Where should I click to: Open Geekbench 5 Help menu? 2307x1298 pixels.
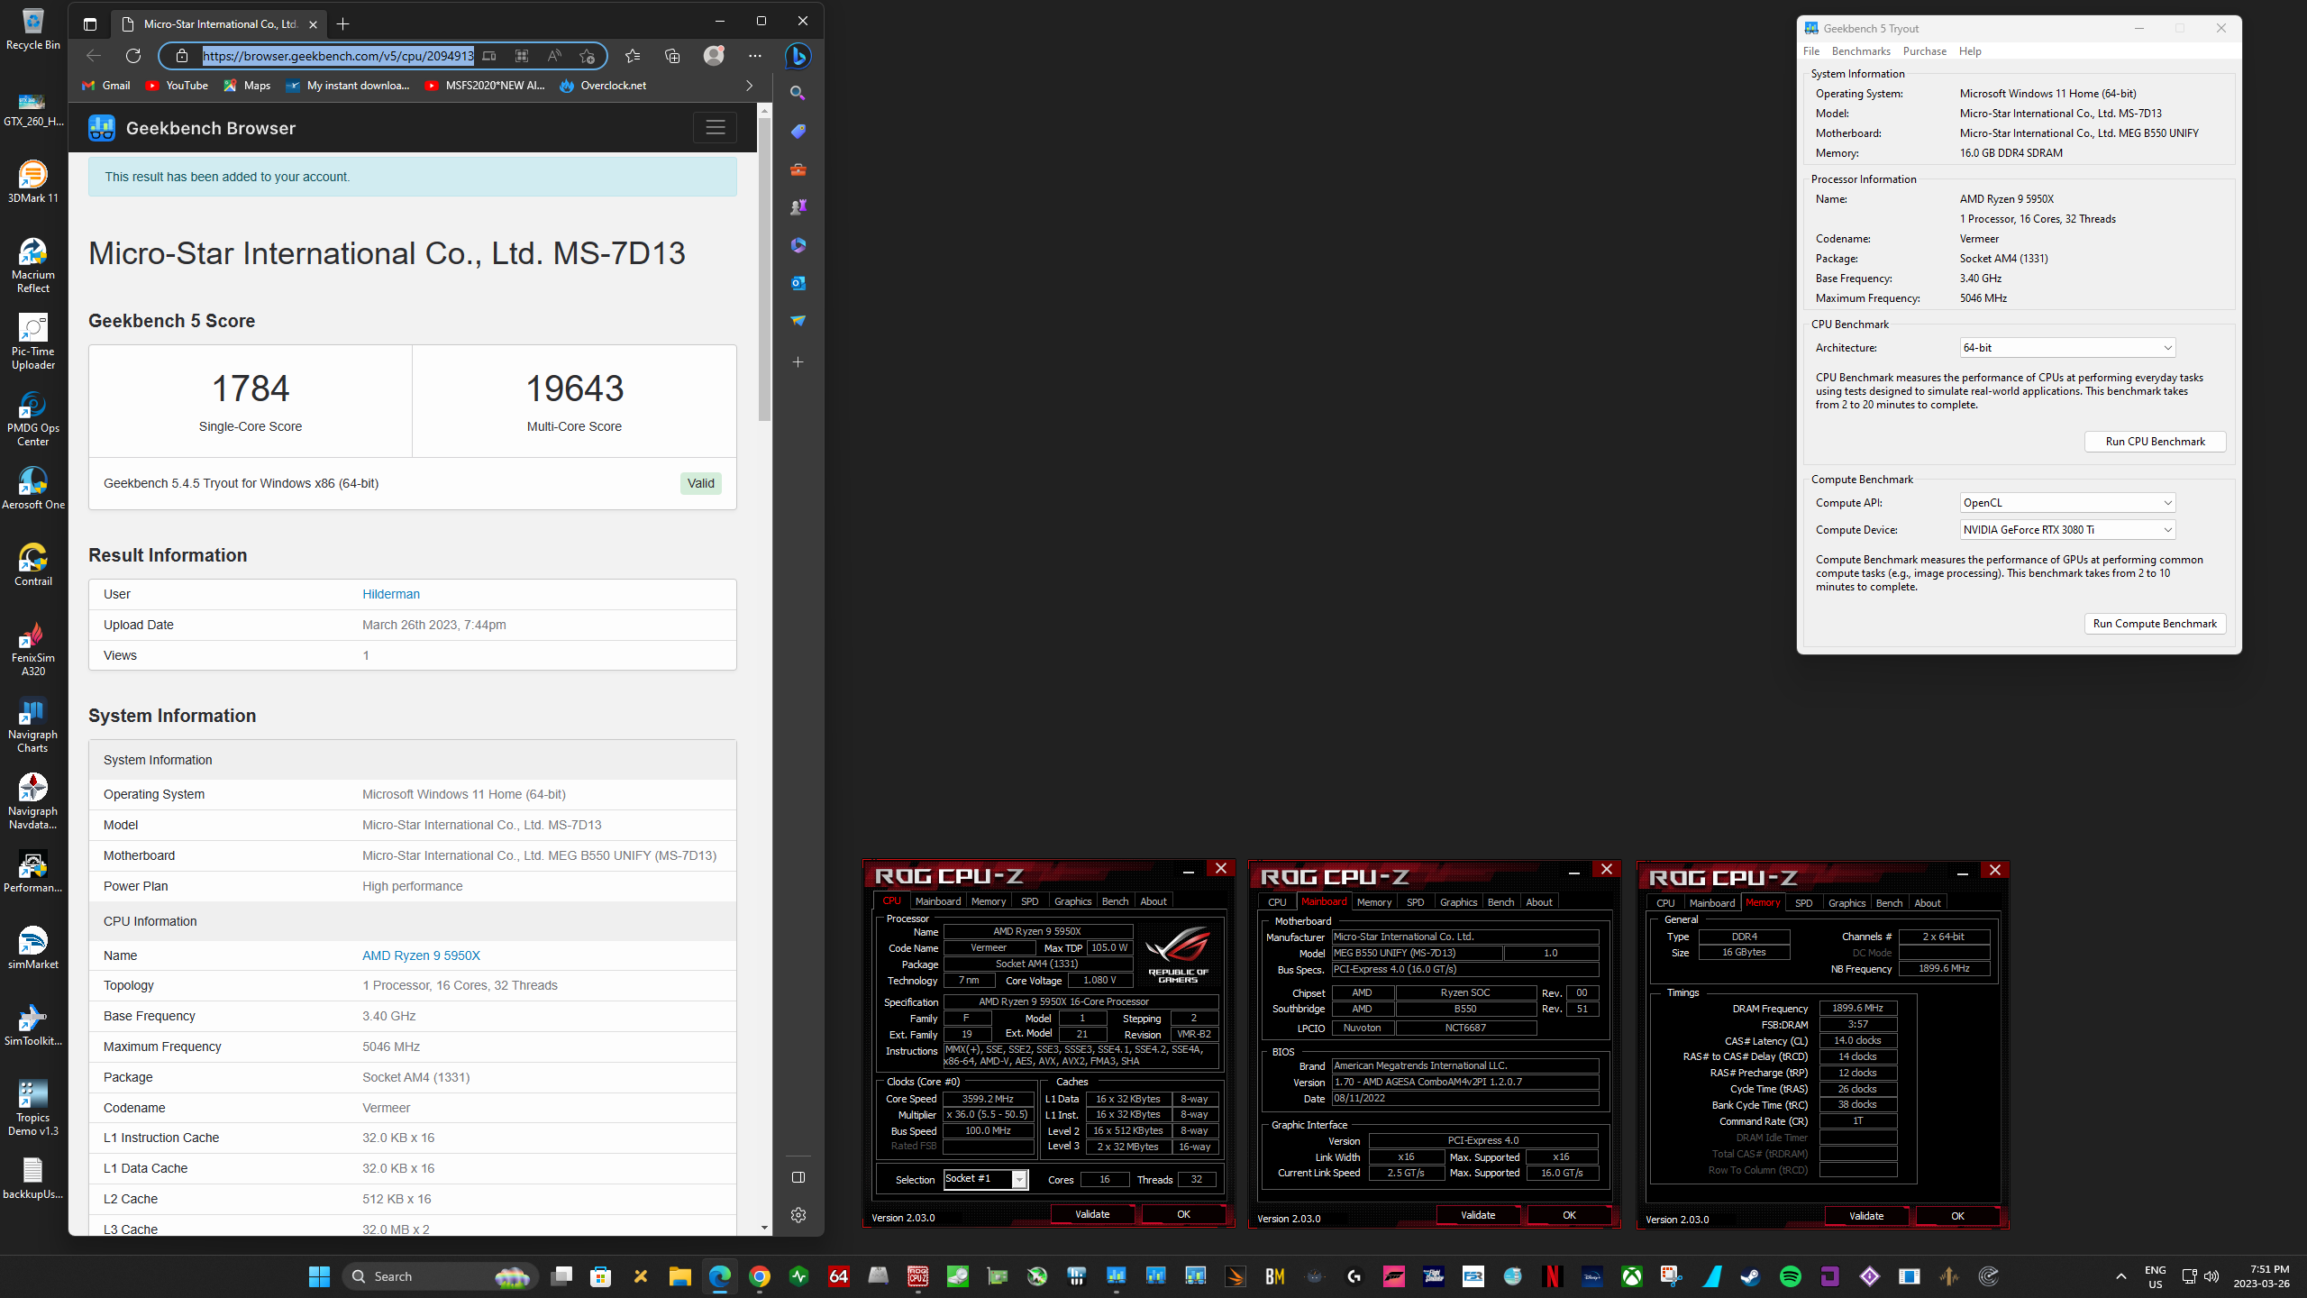click(x=1970, y=51)
